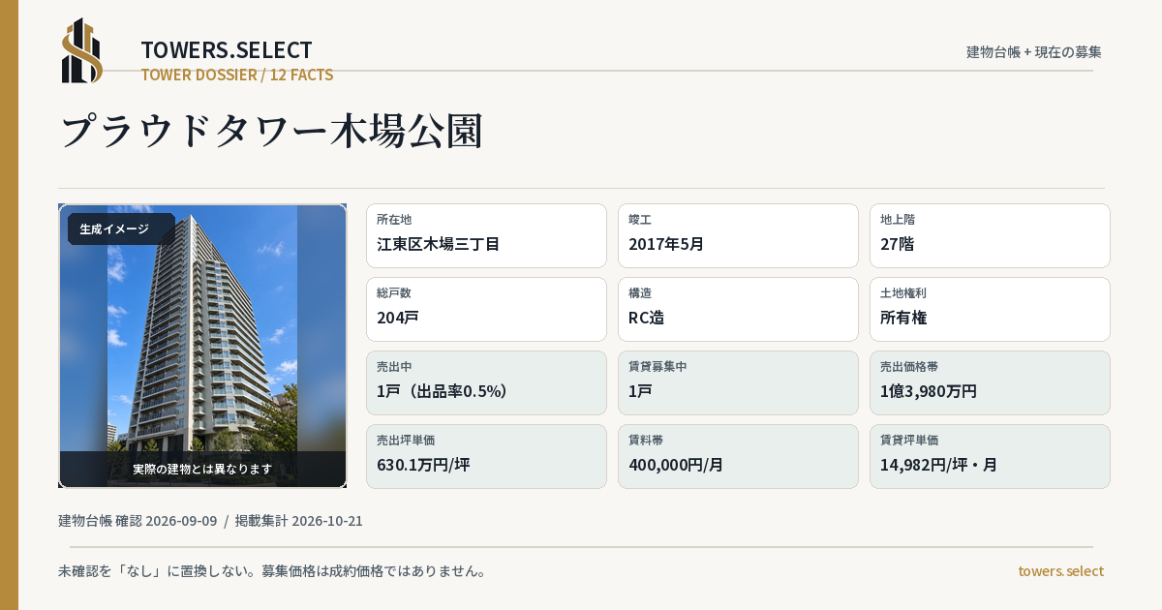The image size is (1162, 610).
Task: Select the 土地権利 所有権 card
Action: pyautogui.click(x=990, y=309)
